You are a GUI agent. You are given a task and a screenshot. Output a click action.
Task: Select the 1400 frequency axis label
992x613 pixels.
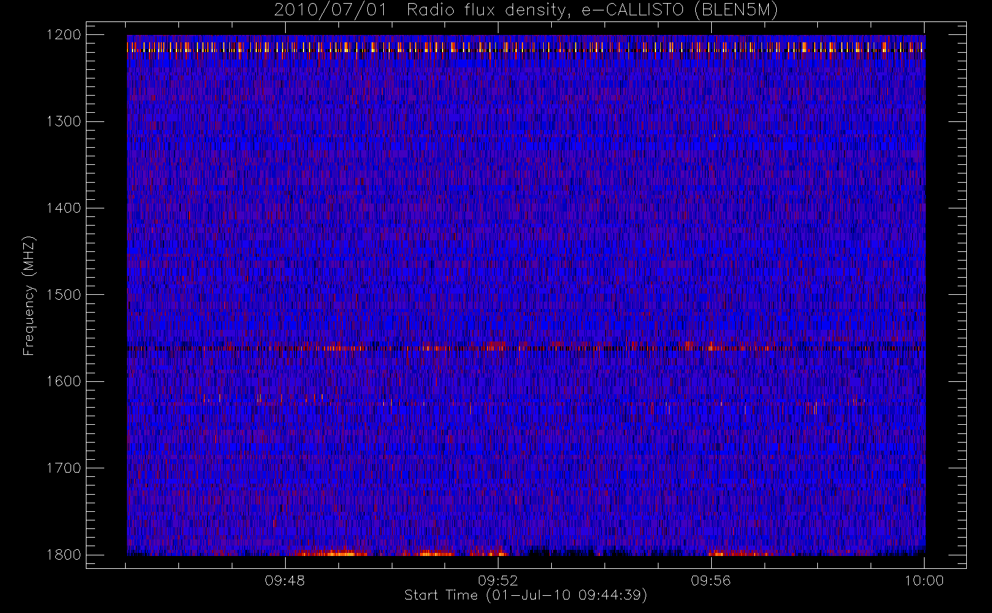64,208
